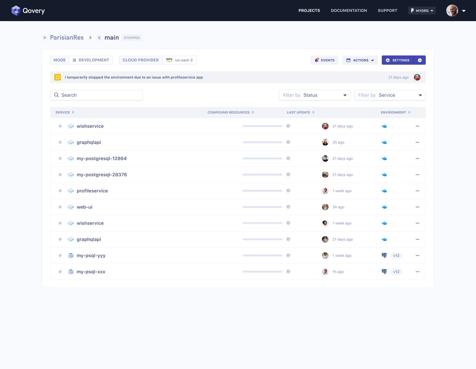Show resource info for my-postgresql-12864
The width and height of the screenshot is (476, 369).
point(288,158)
